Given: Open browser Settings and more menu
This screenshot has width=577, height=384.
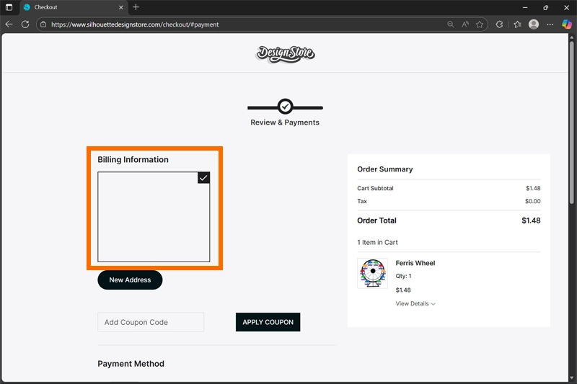Looking at the screenshot, I should coord(550,24).
